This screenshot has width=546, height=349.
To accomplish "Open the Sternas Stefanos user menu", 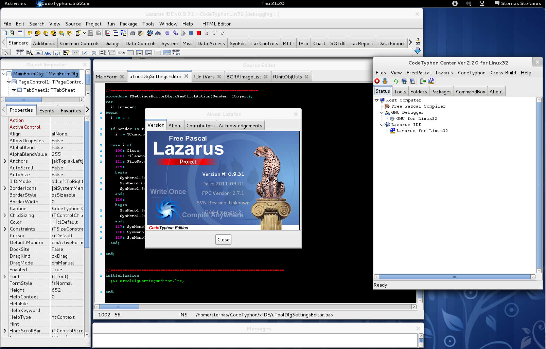I will tap(517, 3).
